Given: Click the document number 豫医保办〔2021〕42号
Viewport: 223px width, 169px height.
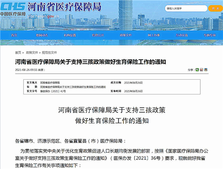Looking at the screenshot, I should [x=53, y=91].
